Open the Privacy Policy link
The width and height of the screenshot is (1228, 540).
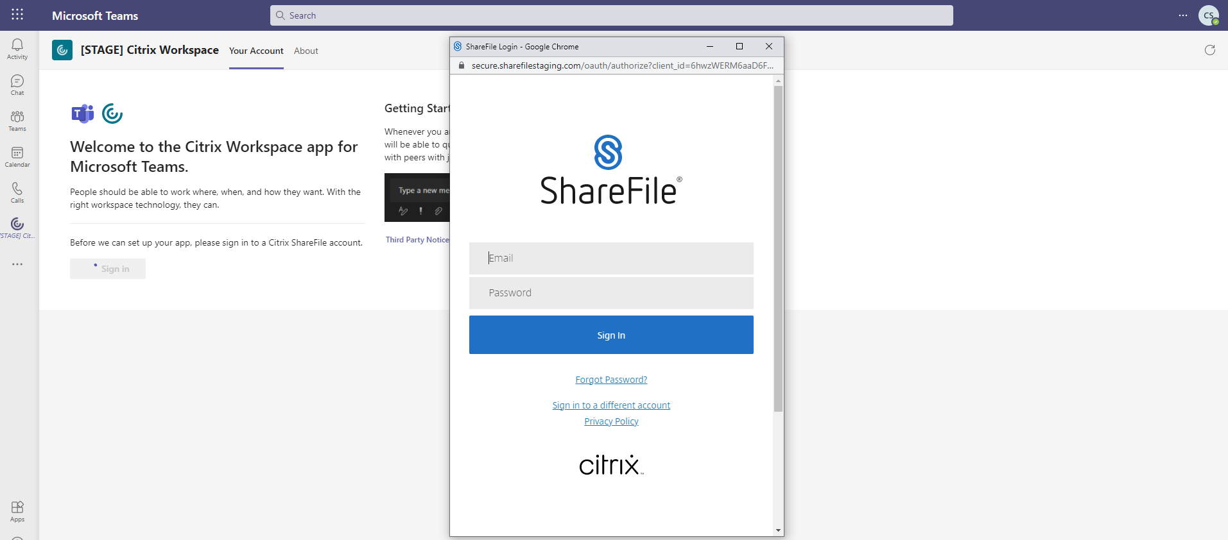pos(611,421)
